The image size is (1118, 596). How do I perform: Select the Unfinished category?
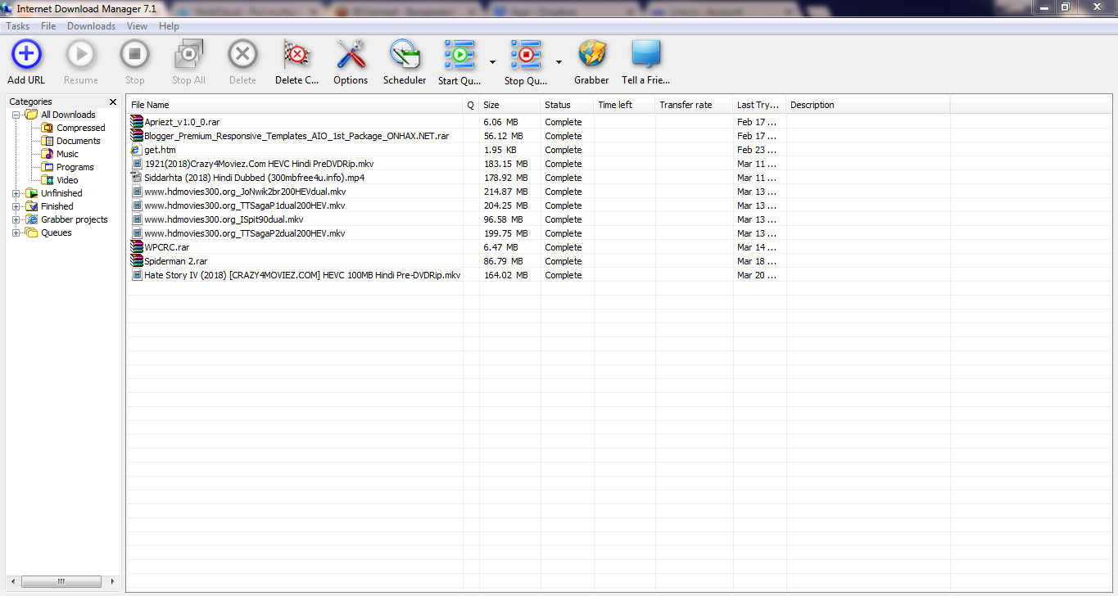tap(61, 193)
